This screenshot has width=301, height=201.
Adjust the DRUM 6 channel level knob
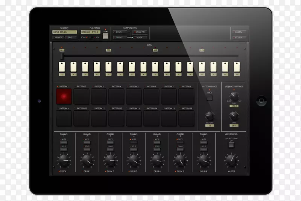click(204, 160)
